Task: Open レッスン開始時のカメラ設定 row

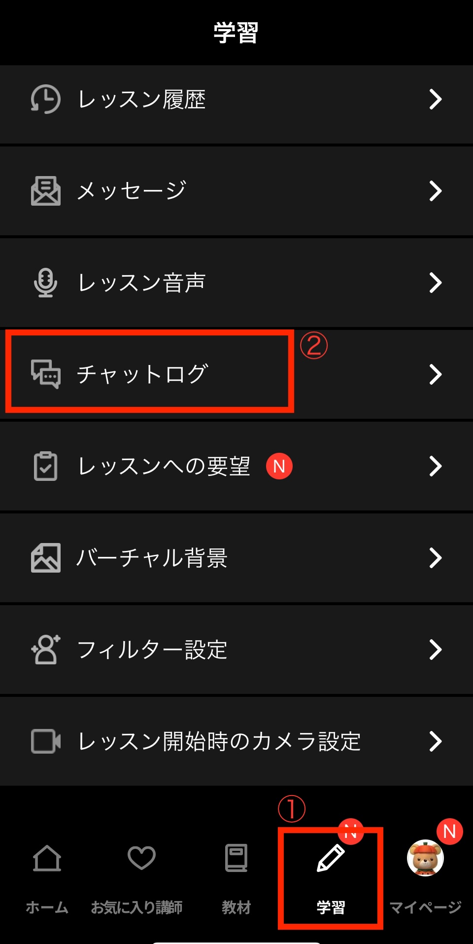Action: pyautogui.click(x=236, y=741)
